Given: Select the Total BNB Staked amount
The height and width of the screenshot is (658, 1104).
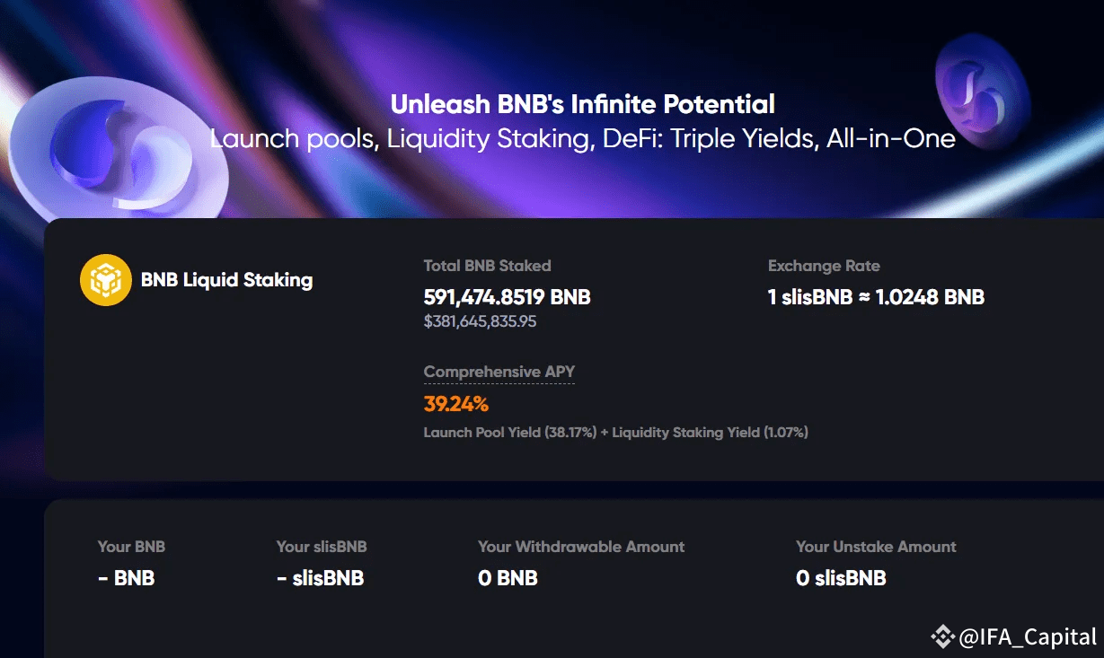Looking at the screenshot, I should tap(507, 297).
